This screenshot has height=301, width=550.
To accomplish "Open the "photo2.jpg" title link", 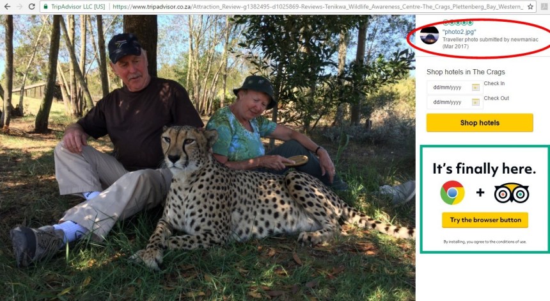I will pos(459,31).
